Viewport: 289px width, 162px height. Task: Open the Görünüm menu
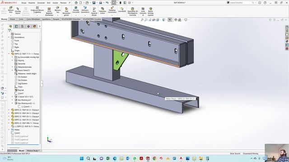click(41, 3)
